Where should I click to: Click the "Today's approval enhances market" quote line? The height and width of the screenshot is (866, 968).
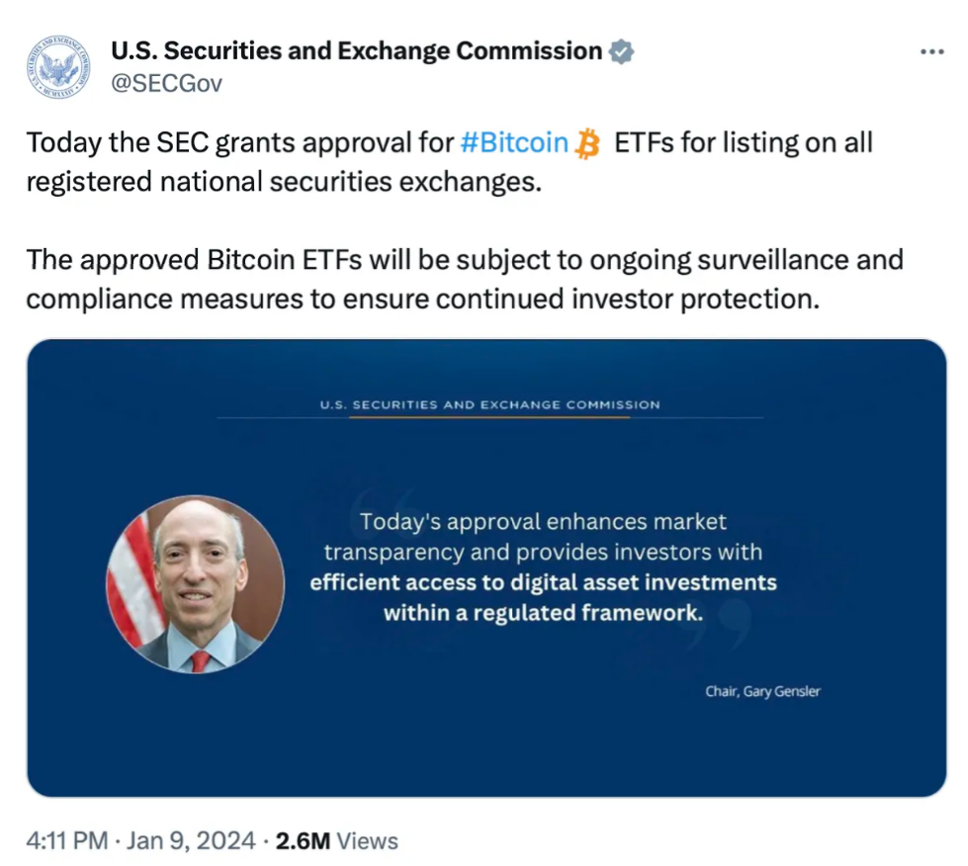coord(543,521)
